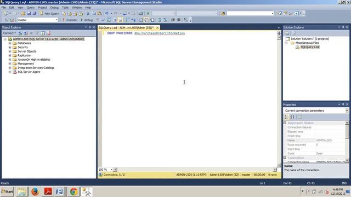Click the Categorized view icon in Properties
Image resolution: width=351 pixels, height=197 pixels.
[286, 117]
